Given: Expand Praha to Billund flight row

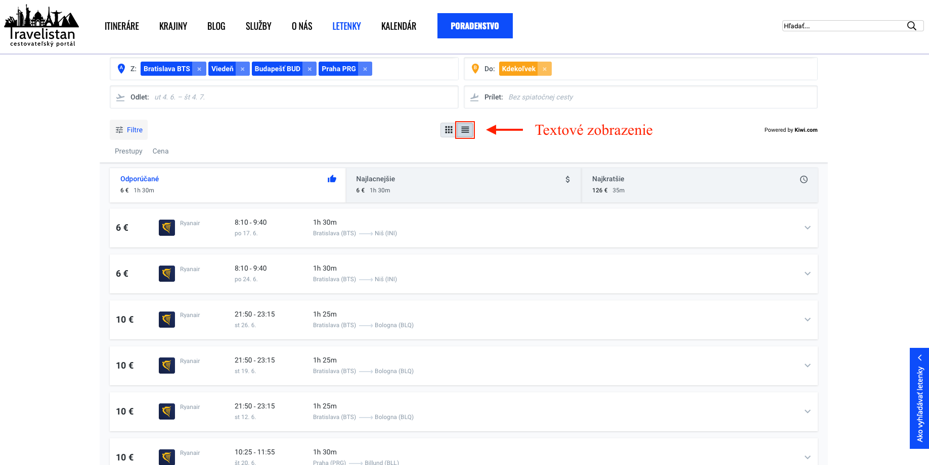Looking at the screenshot, I should tap(808, 457).
